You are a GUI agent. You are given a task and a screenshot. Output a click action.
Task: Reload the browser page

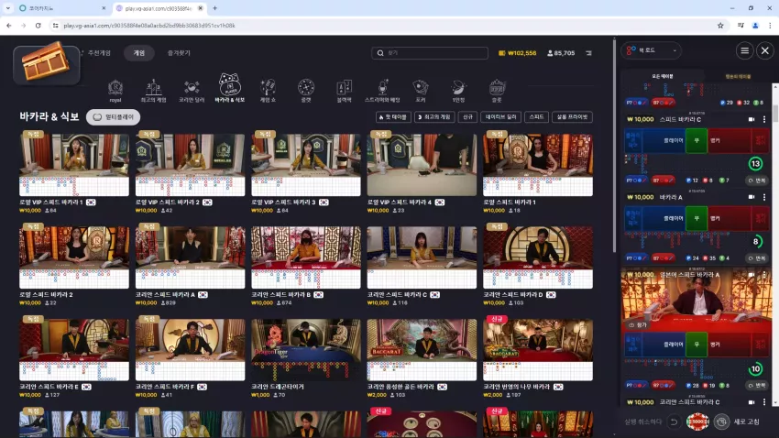tap(38, 26)
